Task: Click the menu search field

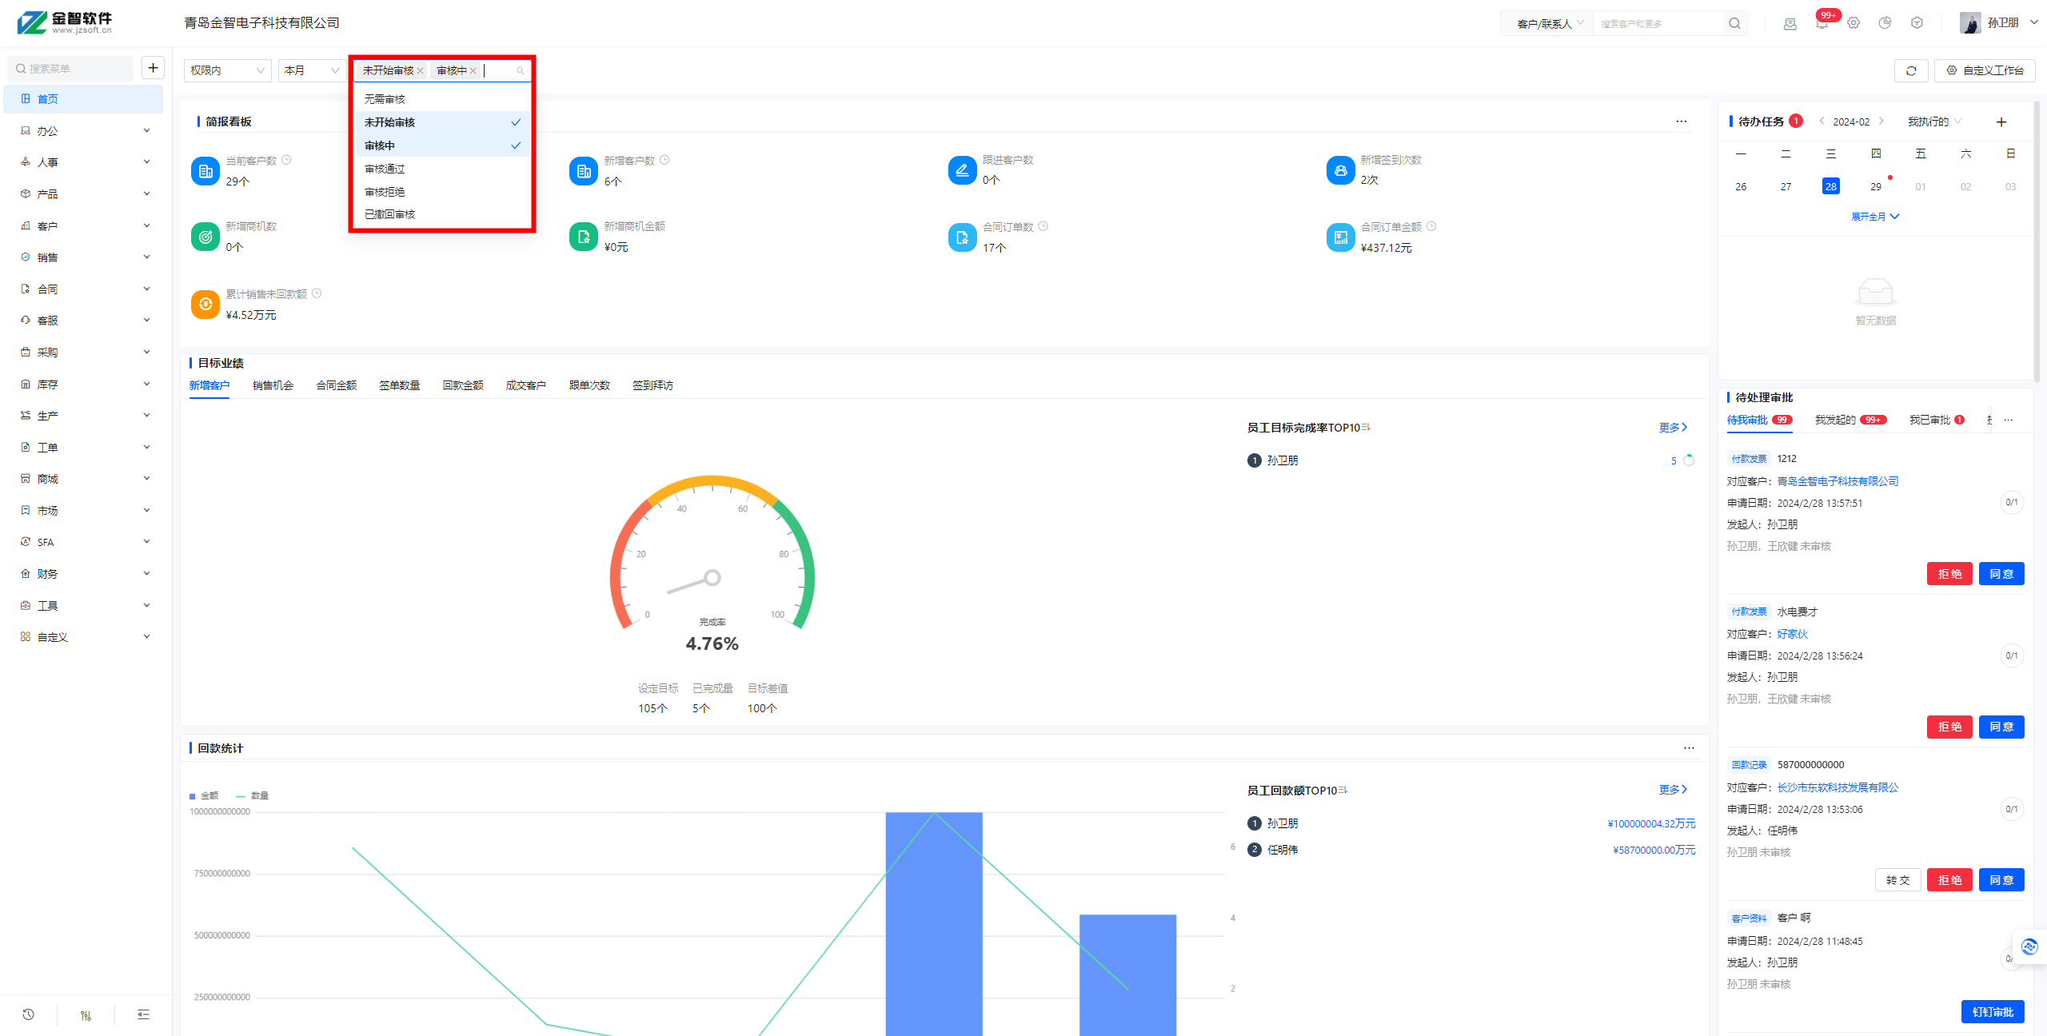Action: 72,68
